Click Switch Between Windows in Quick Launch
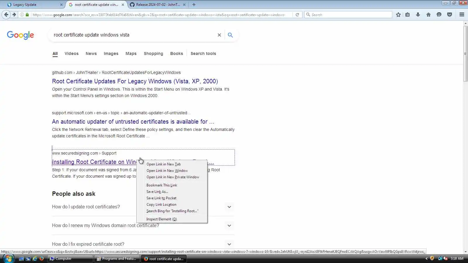This screenshot has width=468, height=263. 28,259
